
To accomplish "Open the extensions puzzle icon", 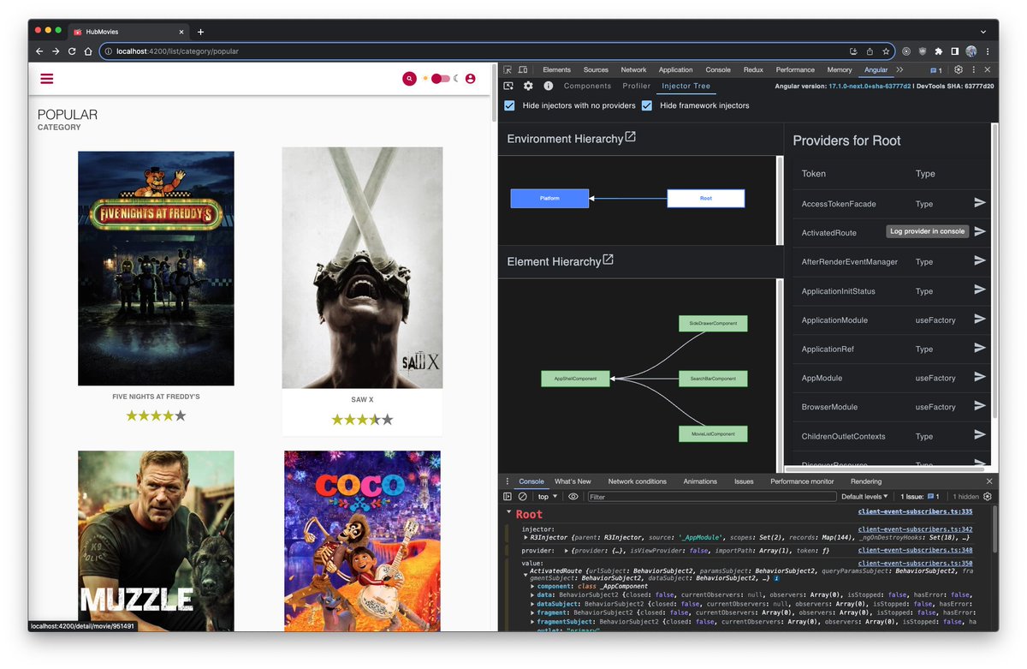I will coord(939,51).
